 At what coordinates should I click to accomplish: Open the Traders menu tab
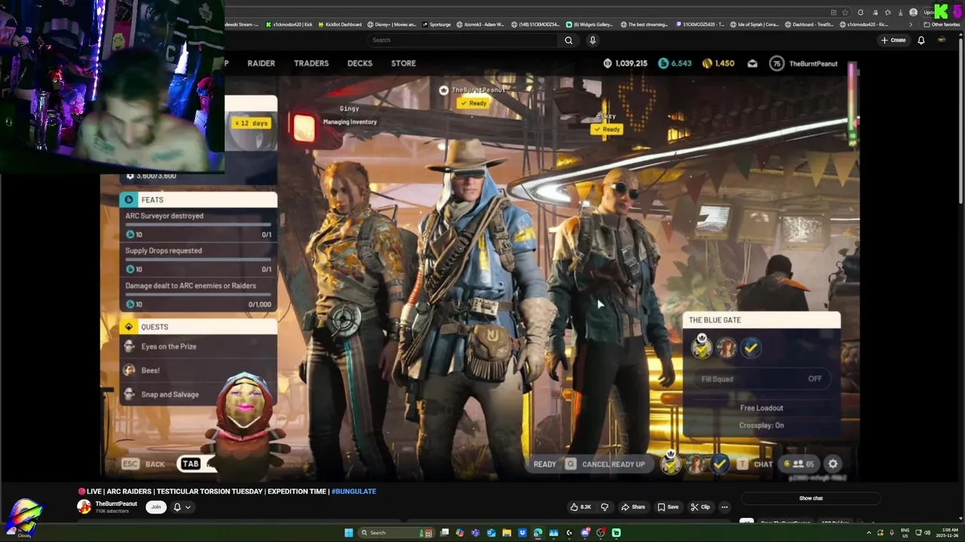(311, 63)
